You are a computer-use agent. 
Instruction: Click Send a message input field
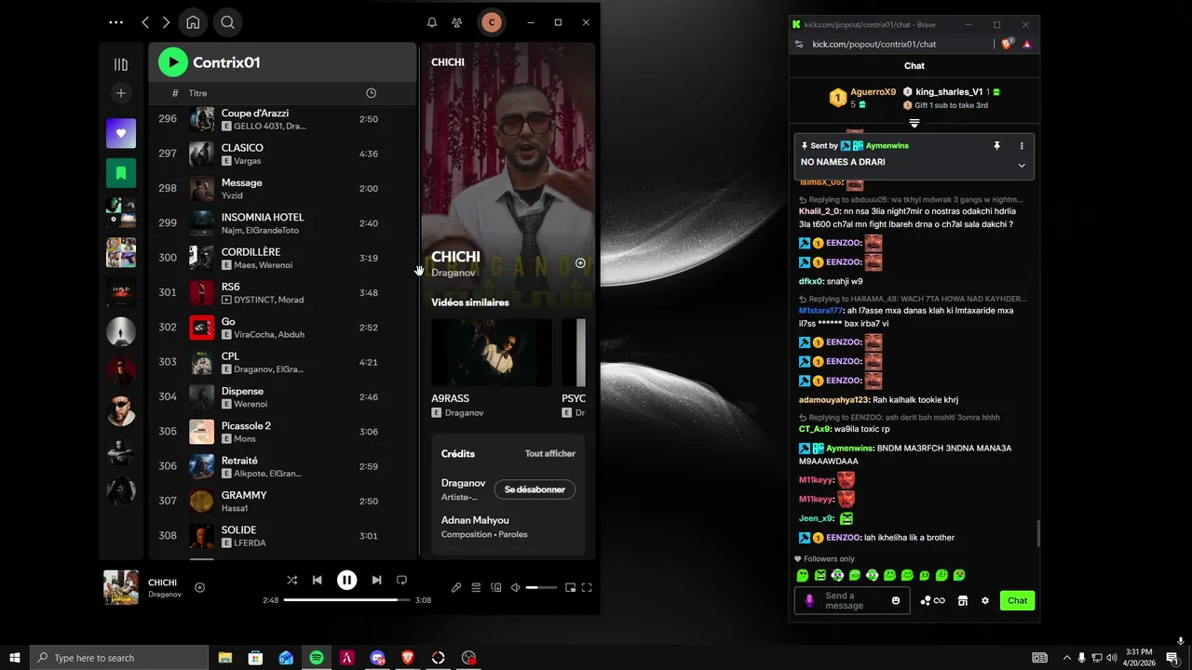pos(852,600)
